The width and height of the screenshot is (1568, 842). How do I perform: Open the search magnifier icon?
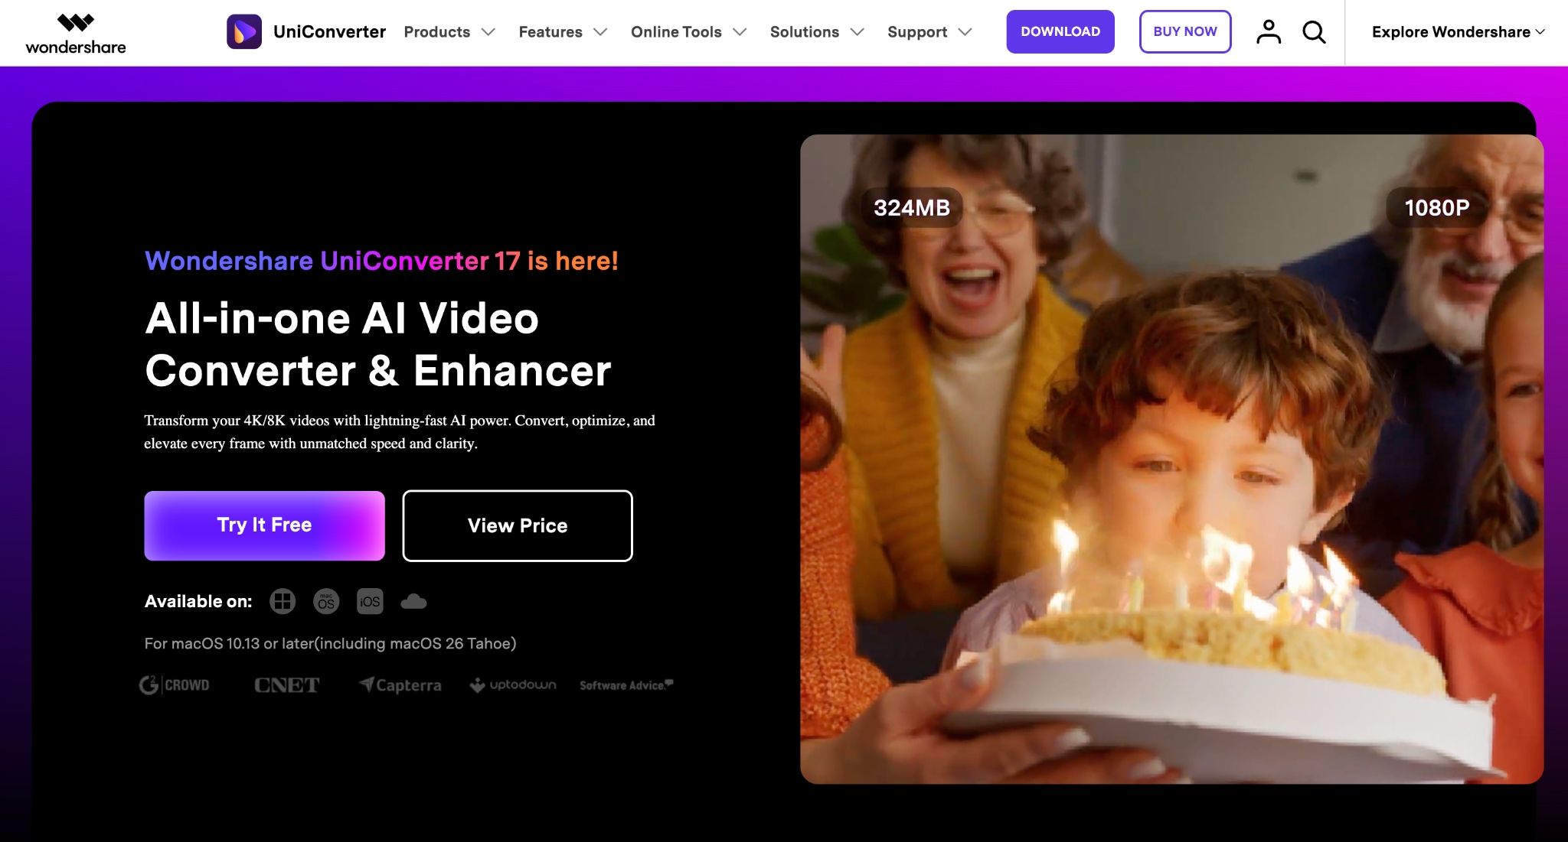1314,32
